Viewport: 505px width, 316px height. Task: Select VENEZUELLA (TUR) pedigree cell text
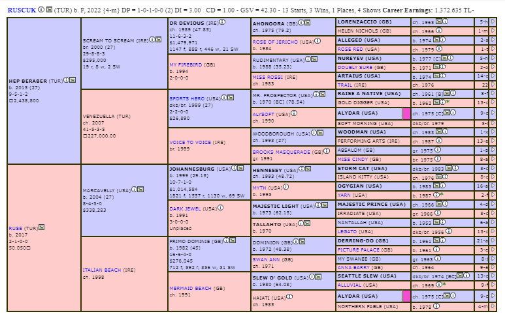click(106, 116)
